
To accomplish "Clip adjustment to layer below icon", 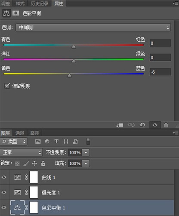I will [120, 125].
